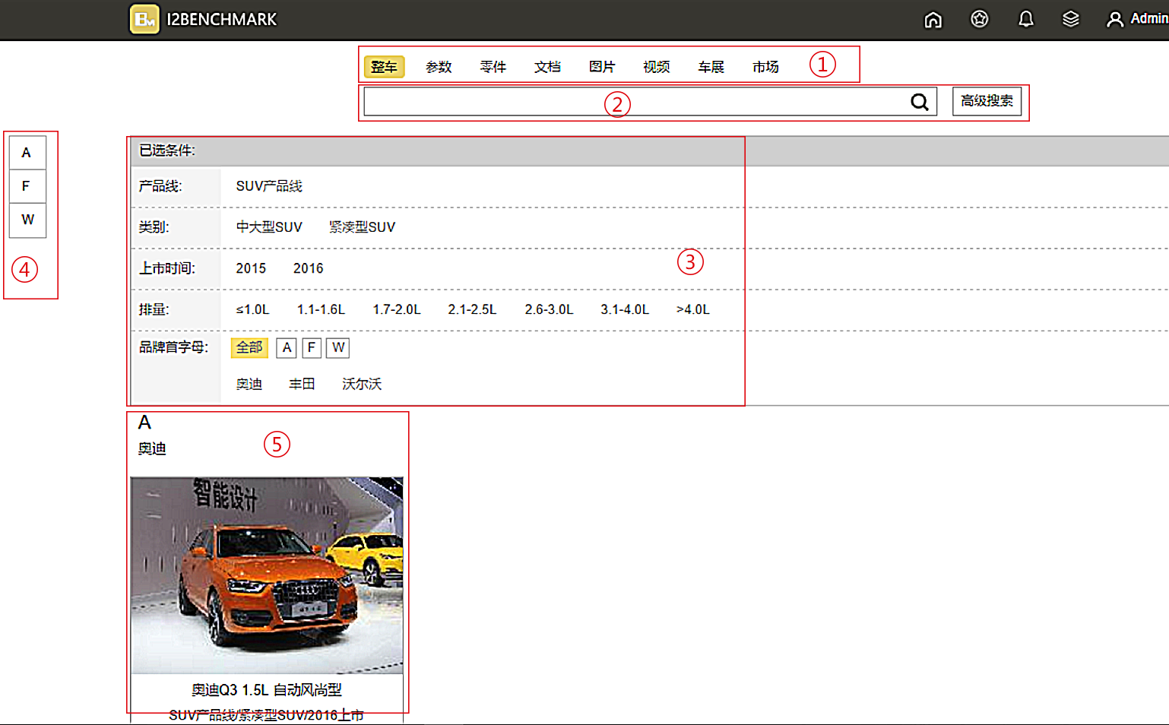Open the orange Audi Q3 thumbnail
Screen dimensions: 1169x725
[267, 575]
